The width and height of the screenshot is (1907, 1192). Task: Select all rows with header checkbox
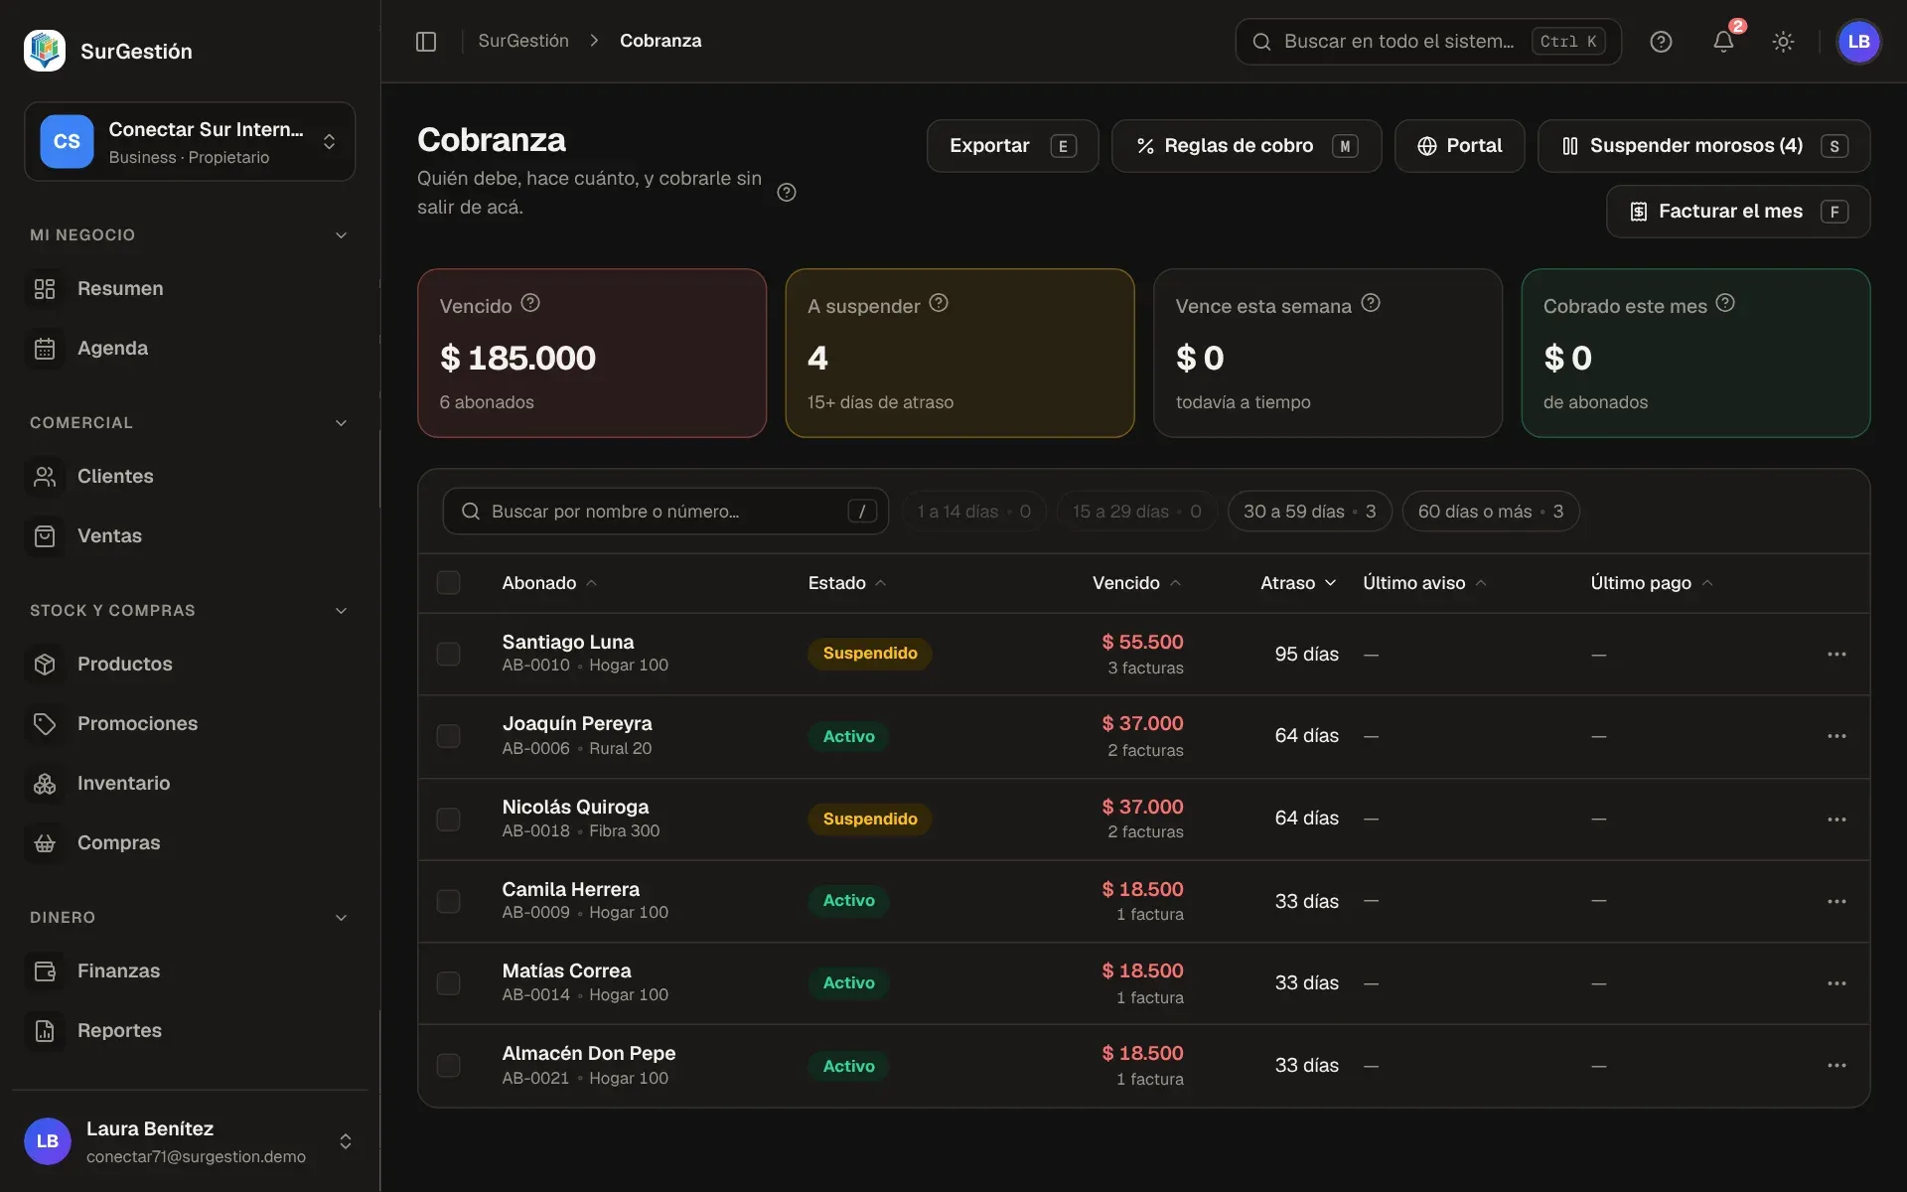point(449,583)
